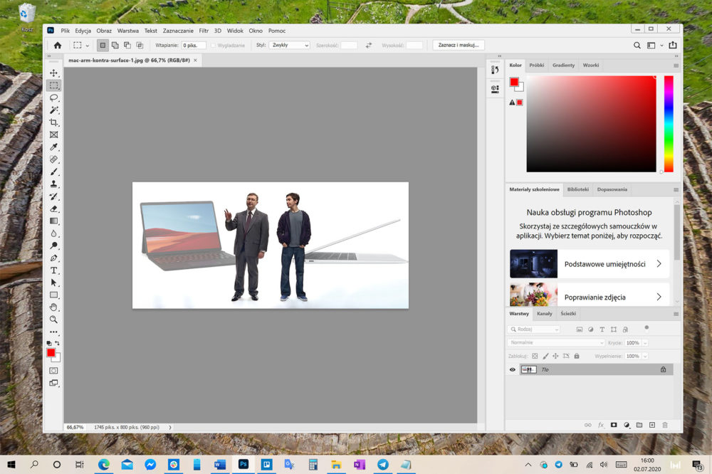Open the workspace switcher dropdown
Screen dimensions: 712x474
point(654,45)
